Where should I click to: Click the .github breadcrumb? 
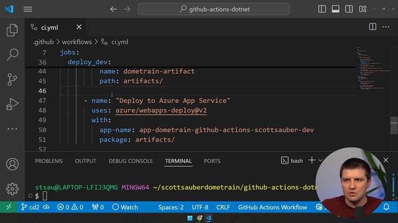pos(43,42)
